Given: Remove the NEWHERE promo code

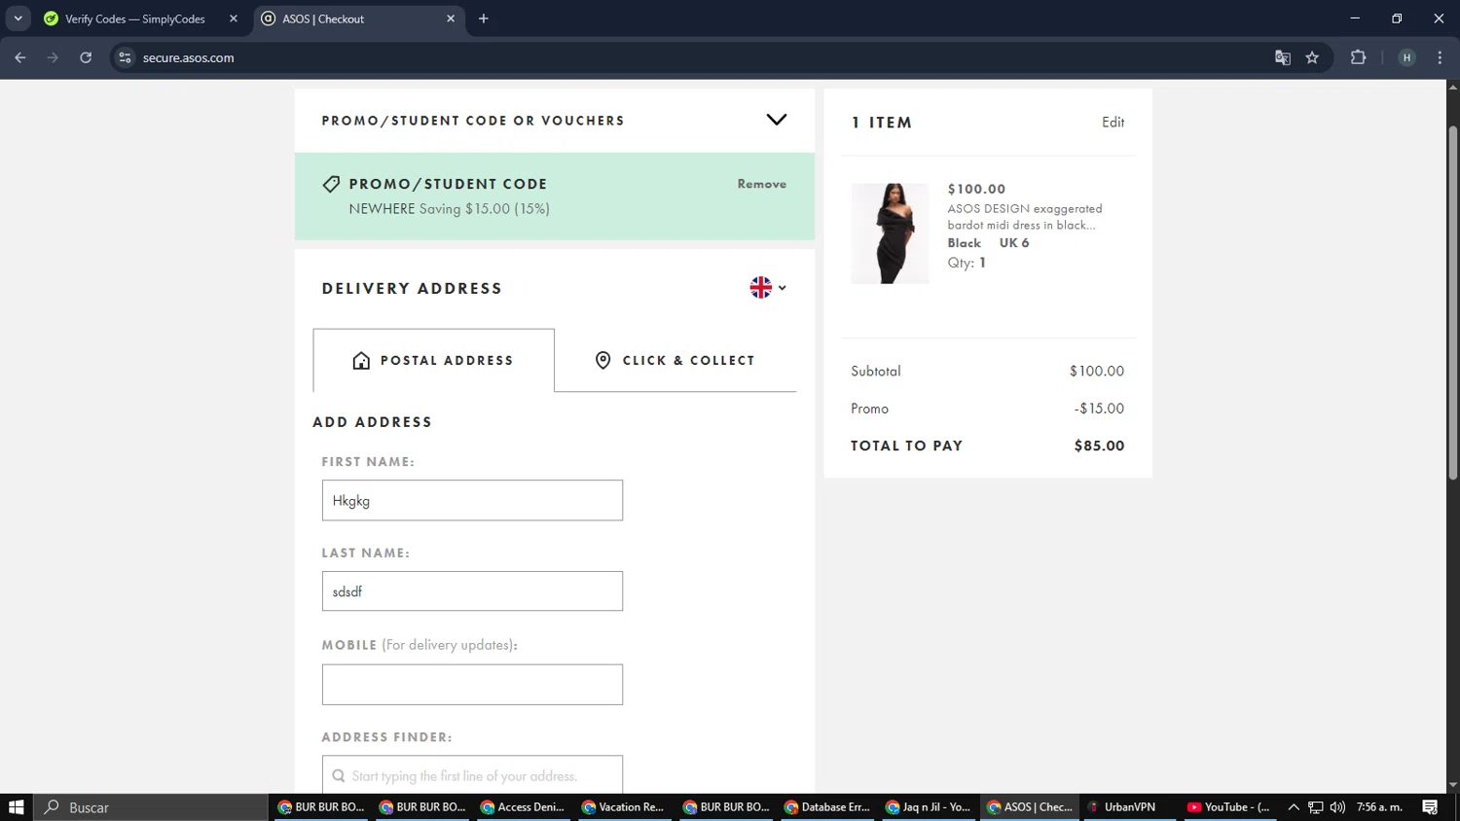Looking at the screenshot, I should [761, 184].
